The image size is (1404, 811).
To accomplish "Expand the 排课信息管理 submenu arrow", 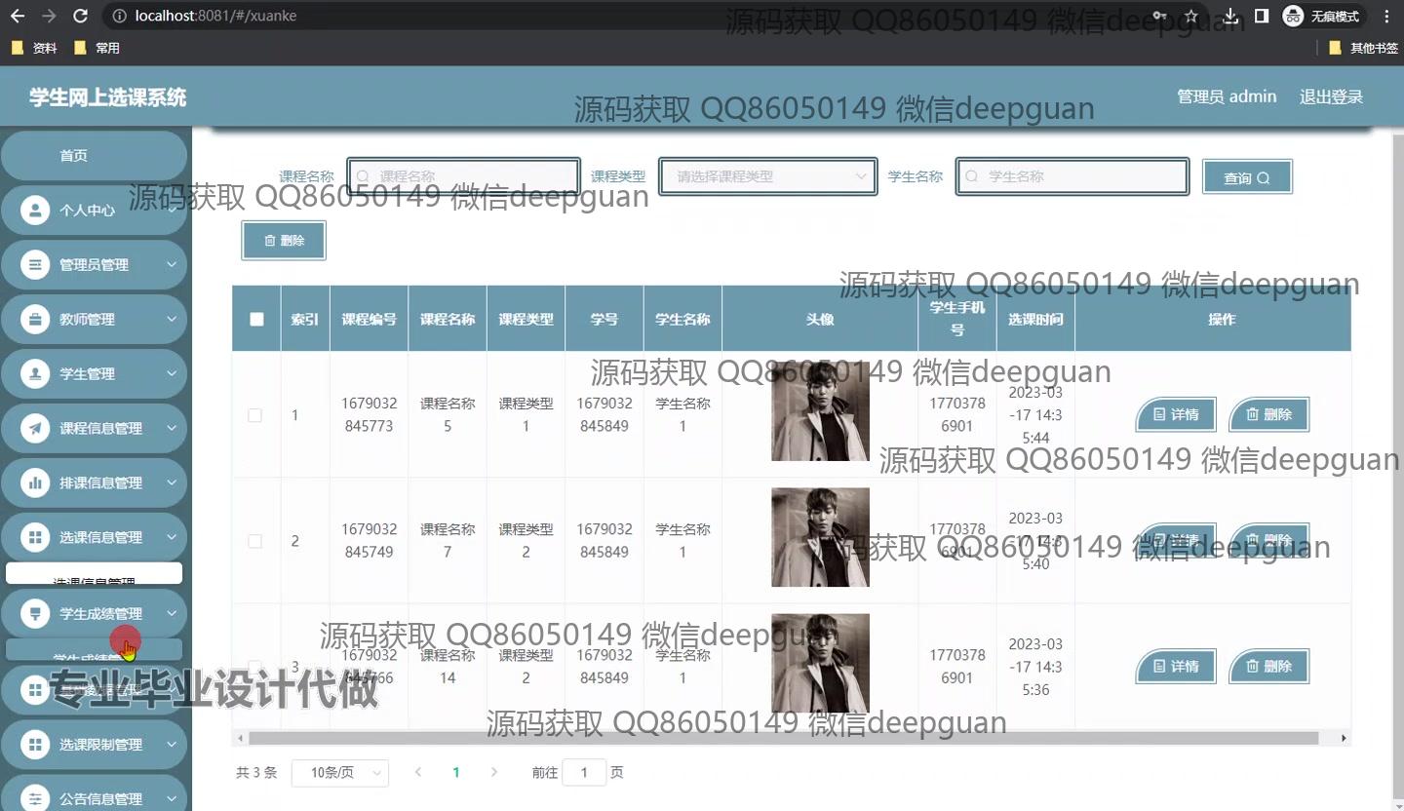I will click(x=172, y=483).
